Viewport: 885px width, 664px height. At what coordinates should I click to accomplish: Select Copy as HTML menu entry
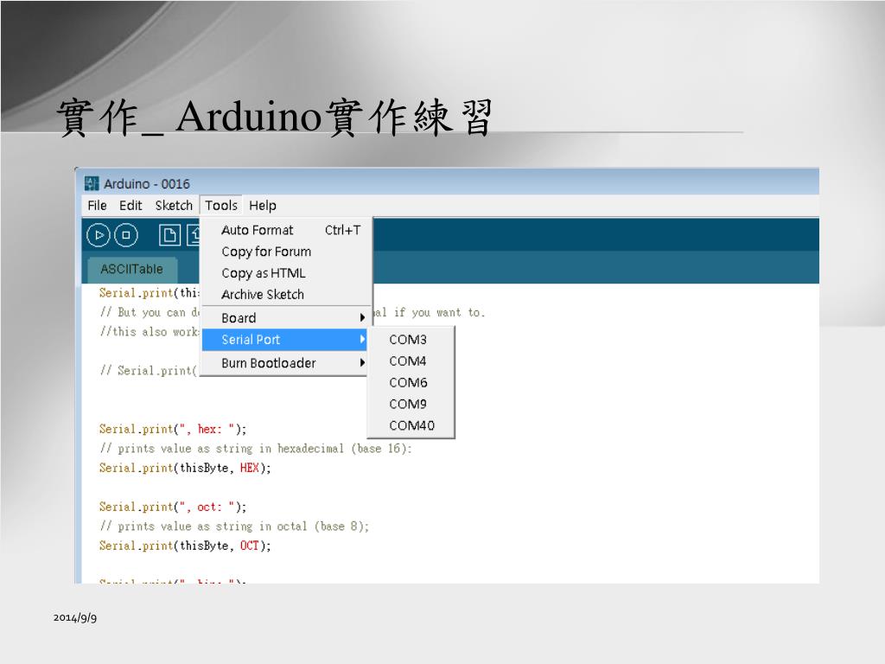[286, 273]
